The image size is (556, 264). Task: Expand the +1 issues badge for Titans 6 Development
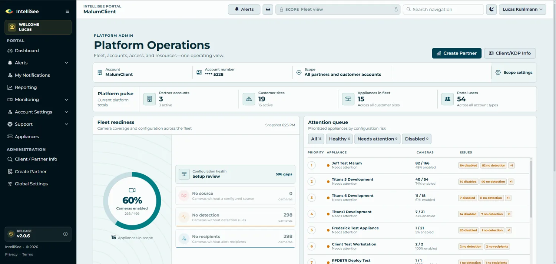click(508, 198)
